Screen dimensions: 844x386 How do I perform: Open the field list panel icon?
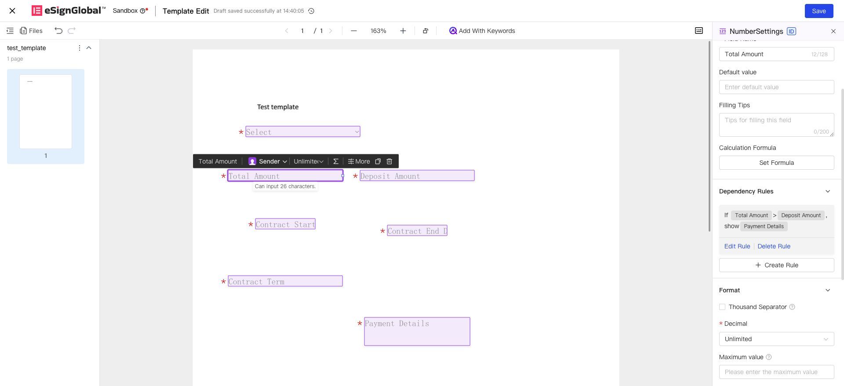pyautogui.click(x=698, y=31)
